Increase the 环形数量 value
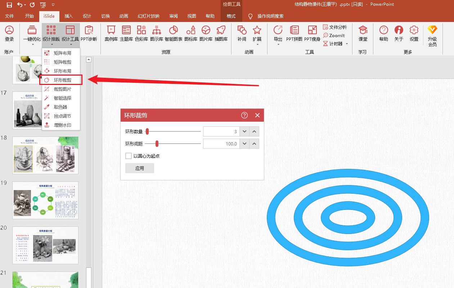 [x=254, y=131]
